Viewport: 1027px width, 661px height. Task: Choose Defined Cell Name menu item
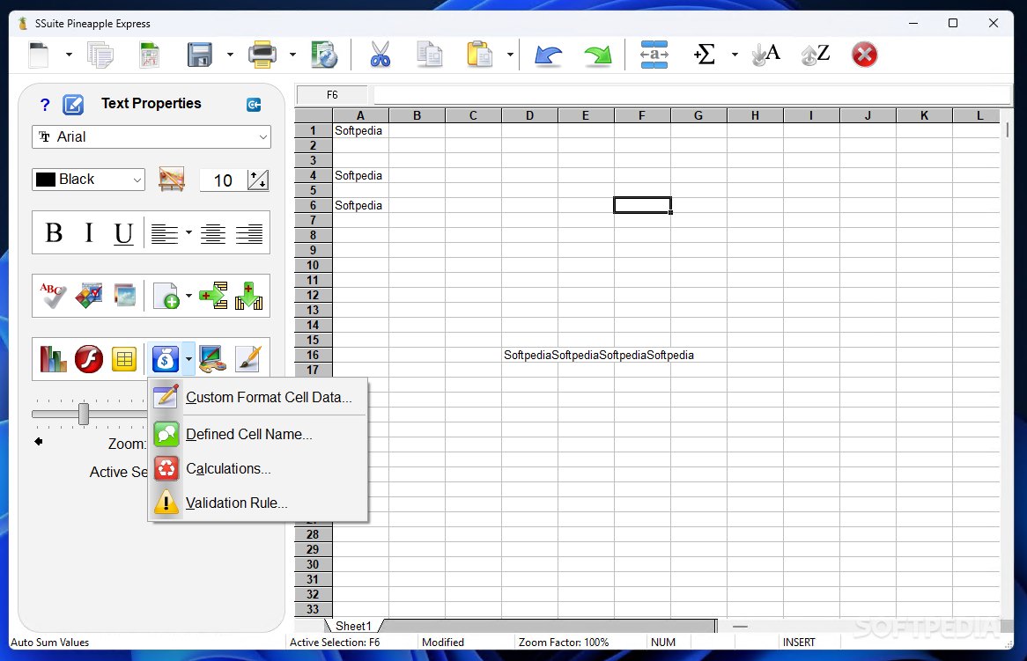pos(258,435)
